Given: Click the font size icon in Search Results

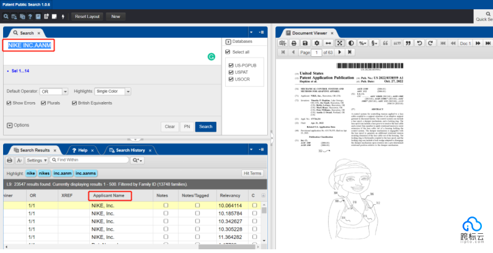Looking at the screenshot, I should (19, 160).
